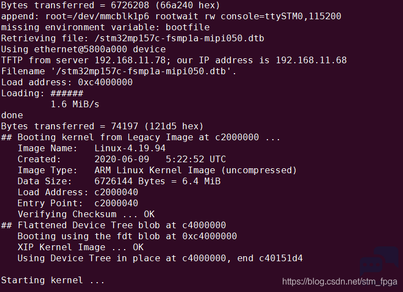Click the 'Data Size: 6726144 Bytes' line
The image size is (403, 292).
(119, 181)
